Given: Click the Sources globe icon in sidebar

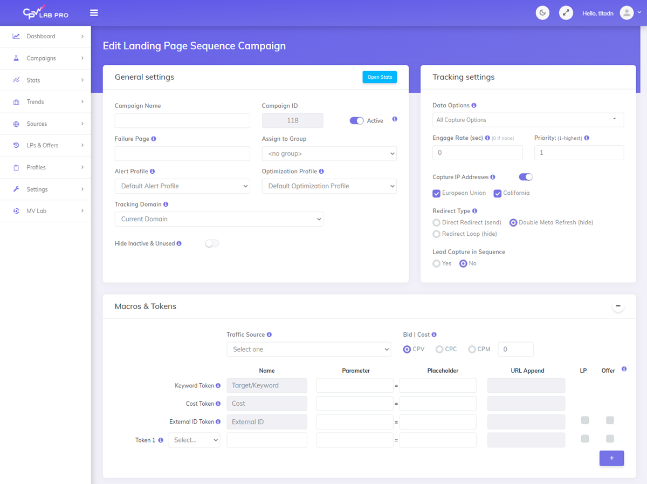Looking at the screenshot, I should pyautogui.click(x=16, y=124).
